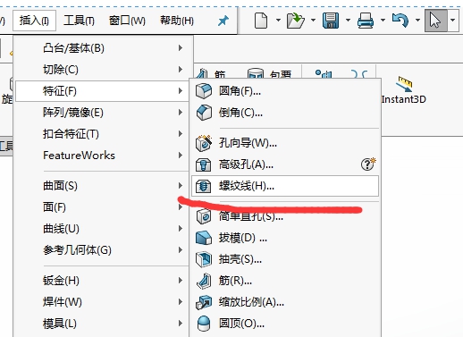Choose 圆角(F)... from features submenu

click(x=285, y=91)
